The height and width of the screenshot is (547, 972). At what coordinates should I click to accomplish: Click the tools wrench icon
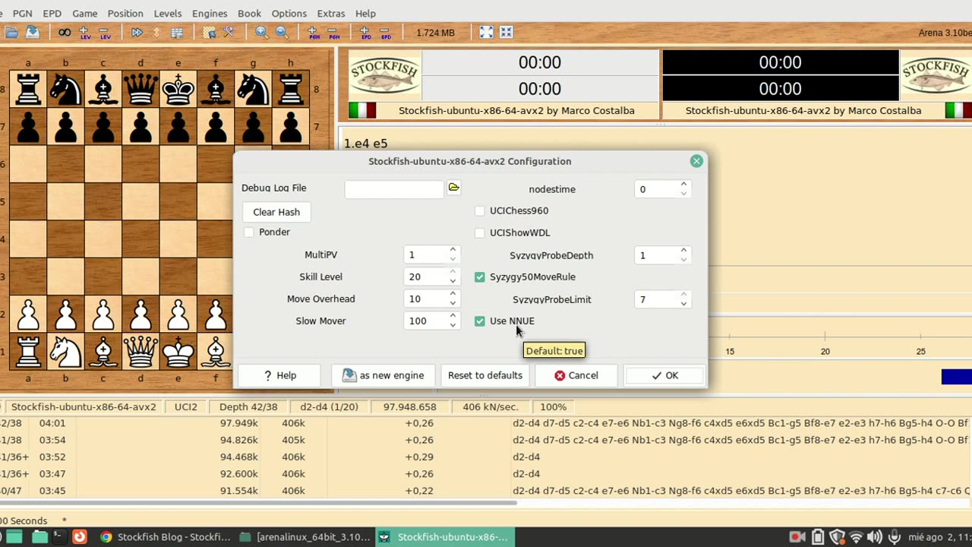tap(229, 33)
